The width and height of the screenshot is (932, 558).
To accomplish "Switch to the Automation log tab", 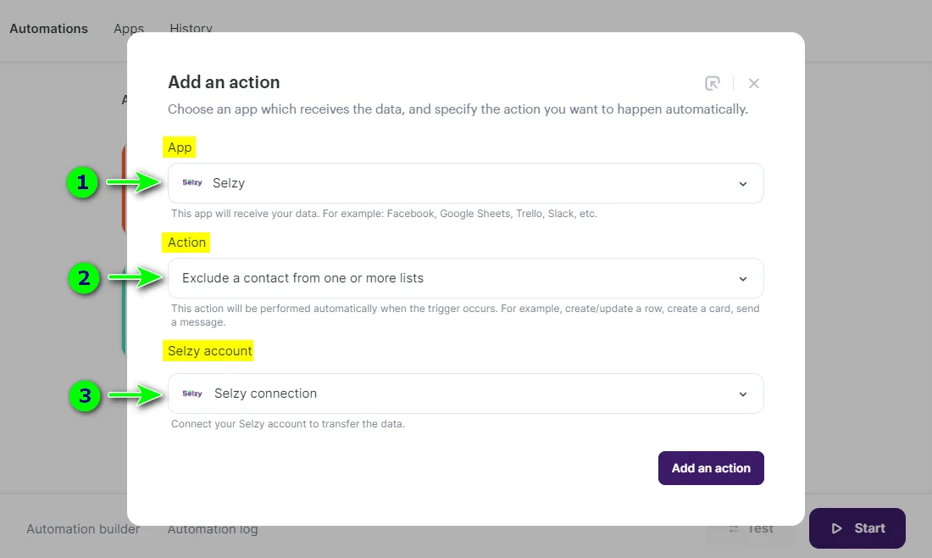I will pos(212,528).
